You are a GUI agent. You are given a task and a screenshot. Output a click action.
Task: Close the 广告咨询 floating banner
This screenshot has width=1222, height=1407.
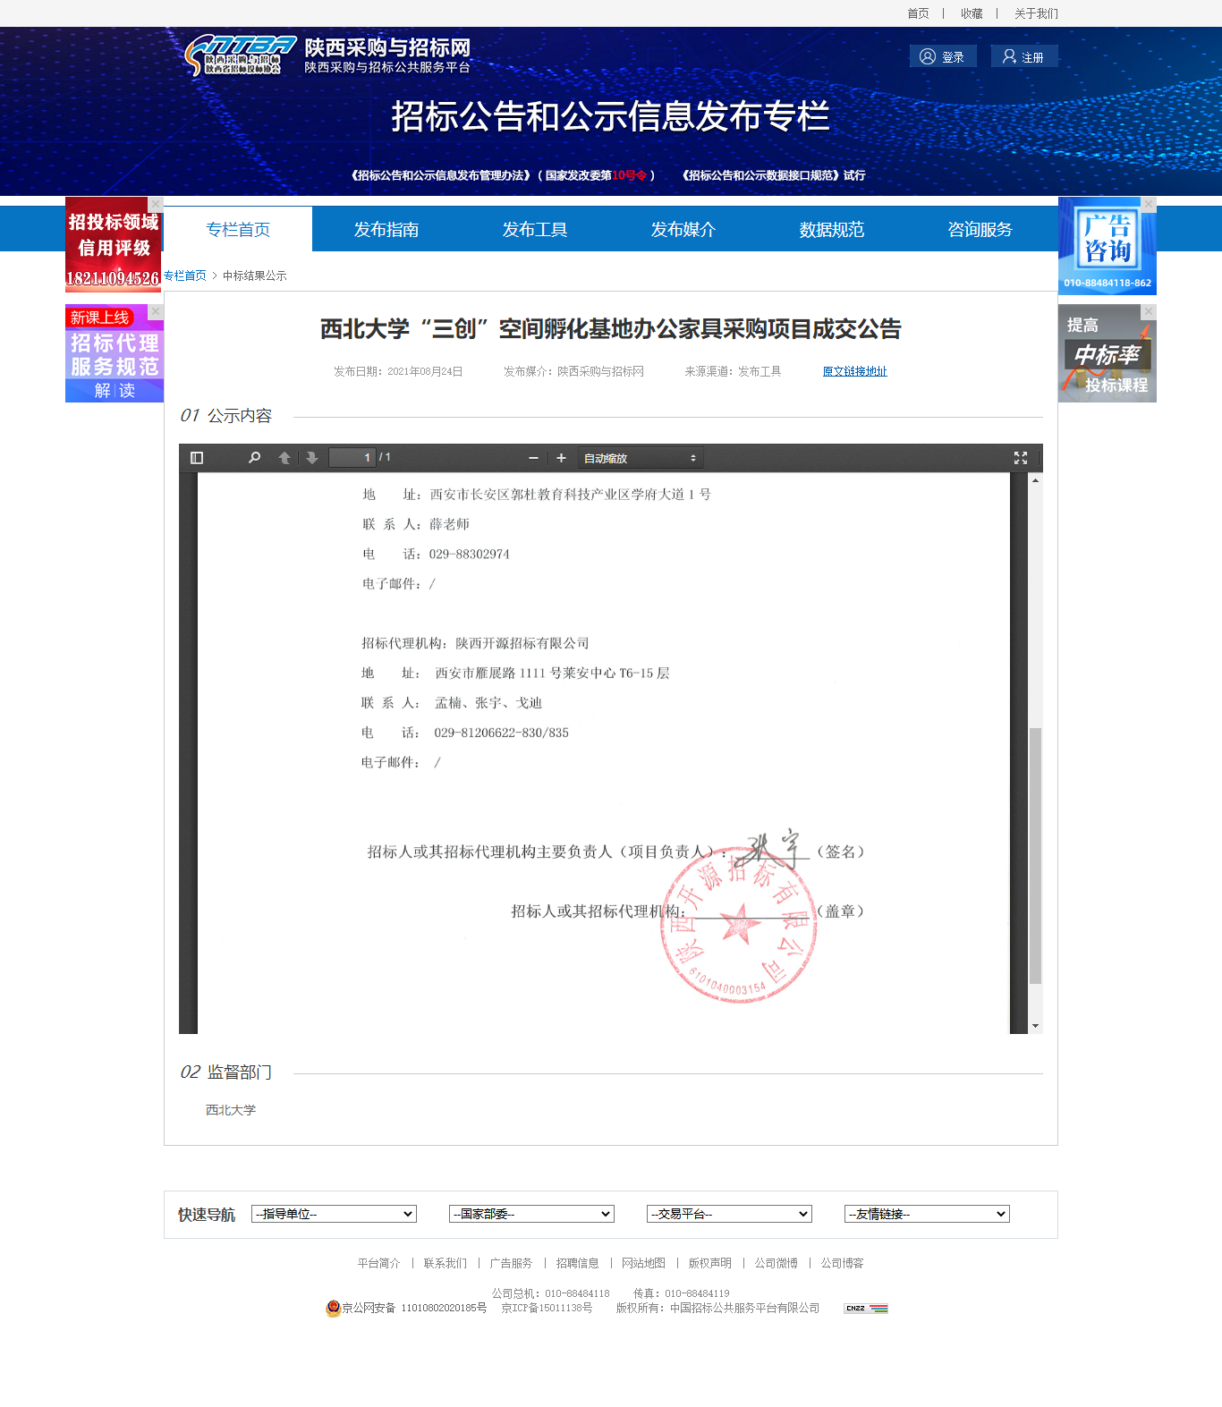[1149, 204]
